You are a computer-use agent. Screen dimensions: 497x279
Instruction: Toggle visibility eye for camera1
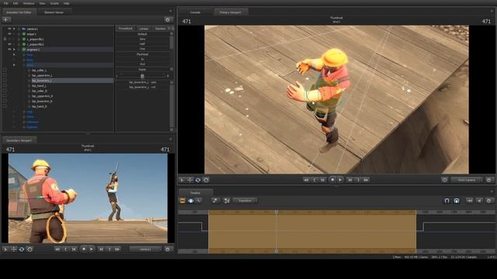coord(9,29)
